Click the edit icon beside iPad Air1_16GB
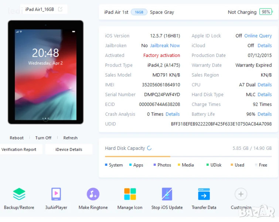This screenshot has width=279, height=222. click(x=60, y=9)
